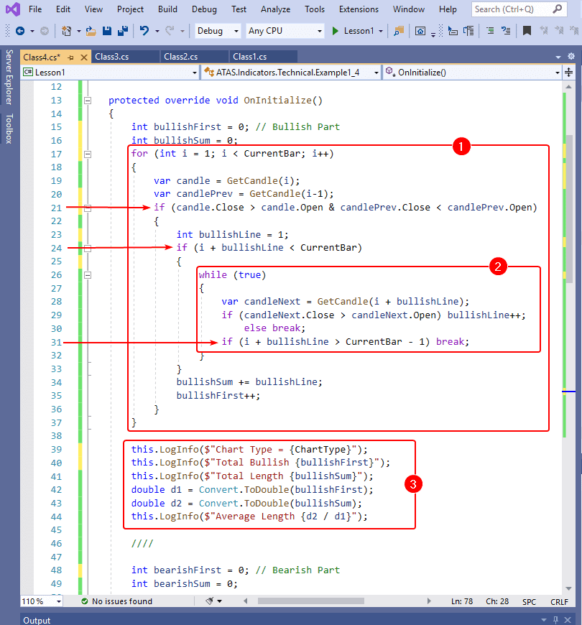The height and width of the screenshot is (625, 582).
Task: Click the New Project toolbar icon
Action: [65, 32]
